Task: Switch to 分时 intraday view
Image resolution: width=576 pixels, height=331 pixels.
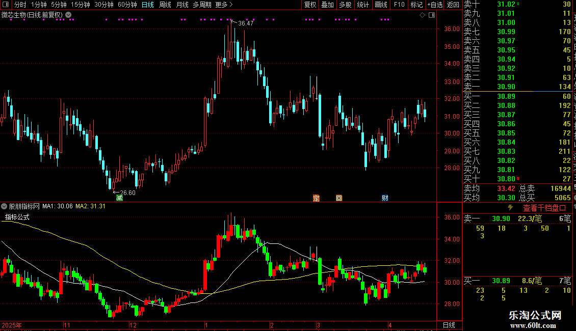Action: click(x=20, y=5)
